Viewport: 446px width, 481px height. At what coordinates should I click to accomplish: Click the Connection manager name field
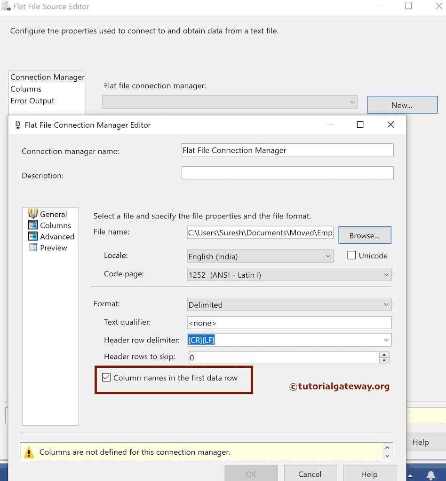[287, 150]
